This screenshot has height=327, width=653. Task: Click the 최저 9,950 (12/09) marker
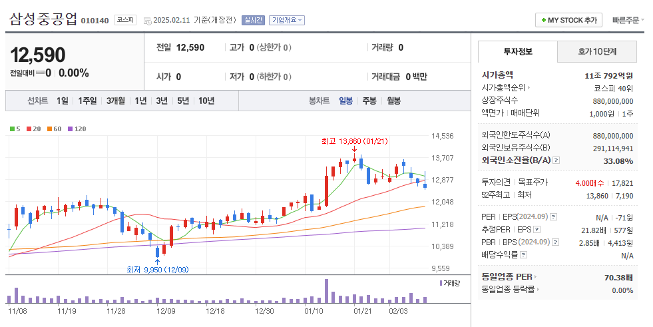157,270
